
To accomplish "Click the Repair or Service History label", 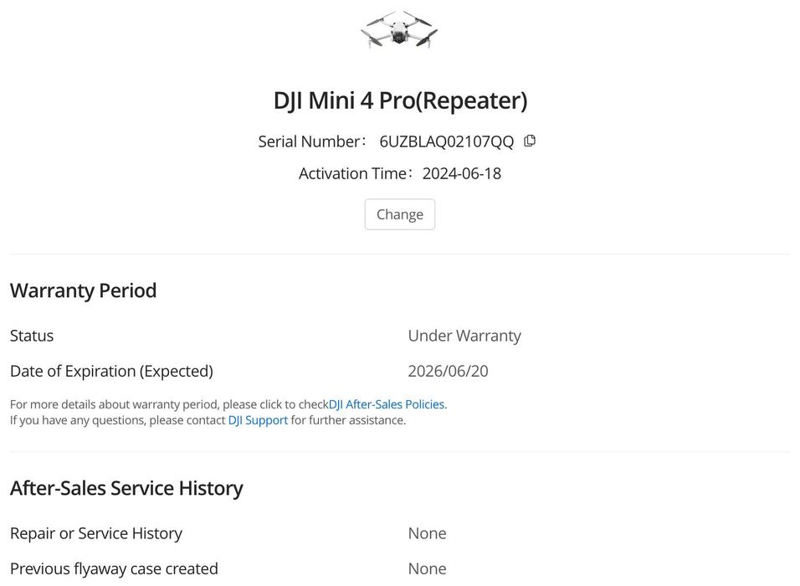I will [x=95, y=533].
